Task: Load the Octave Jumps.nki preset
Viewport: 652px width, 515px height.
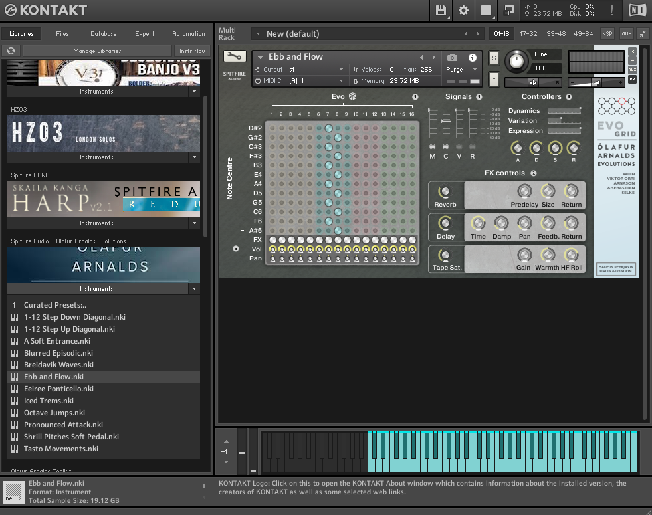Action: [x=54, y=413]
